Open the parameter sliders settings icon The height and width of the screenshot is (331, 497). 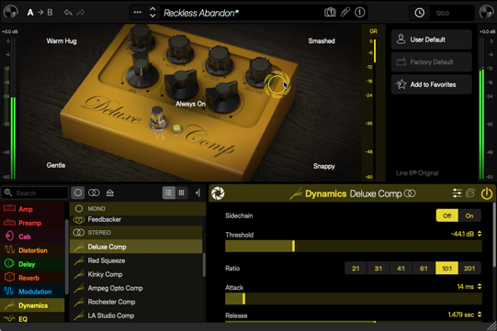point(457,193)
